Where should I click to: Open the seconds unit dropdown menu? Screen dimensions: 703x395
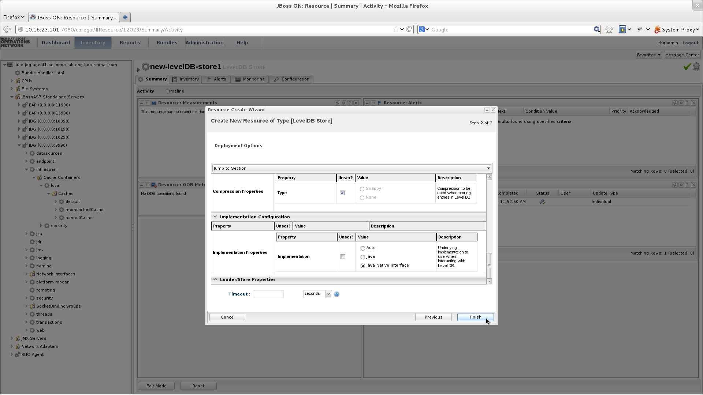[x=328, y=294]
